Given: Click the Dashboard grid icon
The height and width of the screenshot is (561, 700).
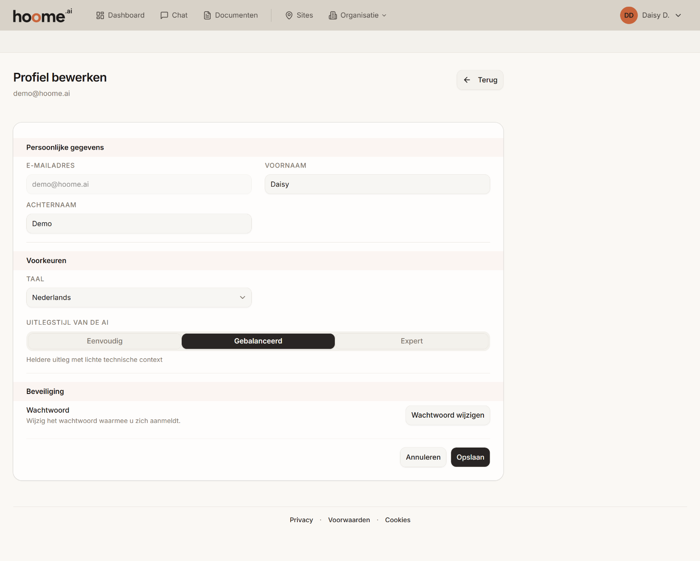Looking at the screenshot, I should tap(100, 16).
